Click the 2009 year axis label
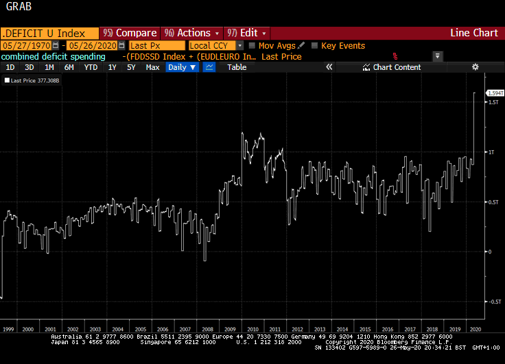 [230, 329]
